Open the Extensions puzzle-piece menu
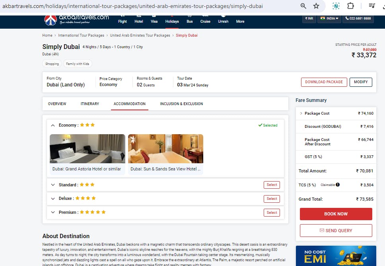Screen dimensions: 385x266 (x=350, y=6)
